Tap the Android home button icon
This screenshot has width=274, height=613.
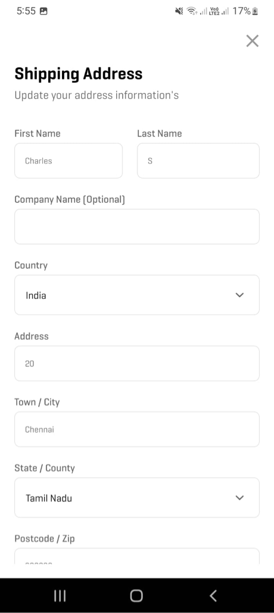point(136,596)
